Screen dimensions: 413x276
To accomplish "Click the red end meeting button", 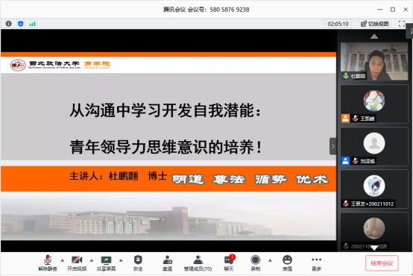I will [x=382, y=263].
